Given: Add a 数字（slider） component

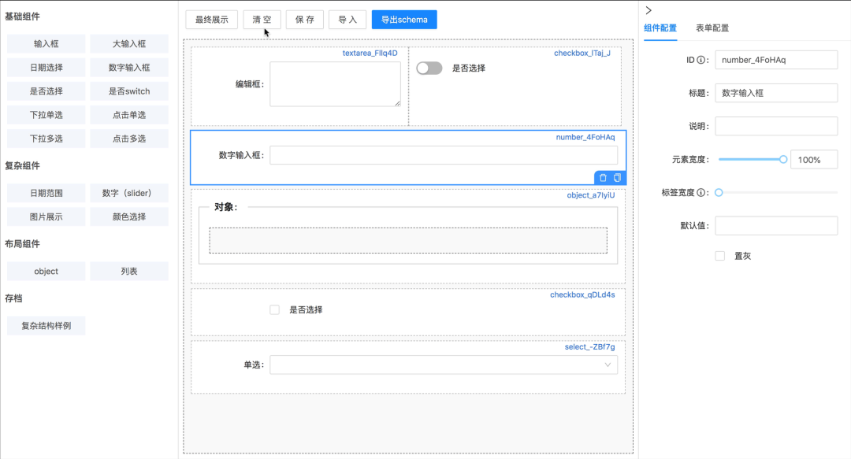Looking at the screenshot, I should (129, 193).
